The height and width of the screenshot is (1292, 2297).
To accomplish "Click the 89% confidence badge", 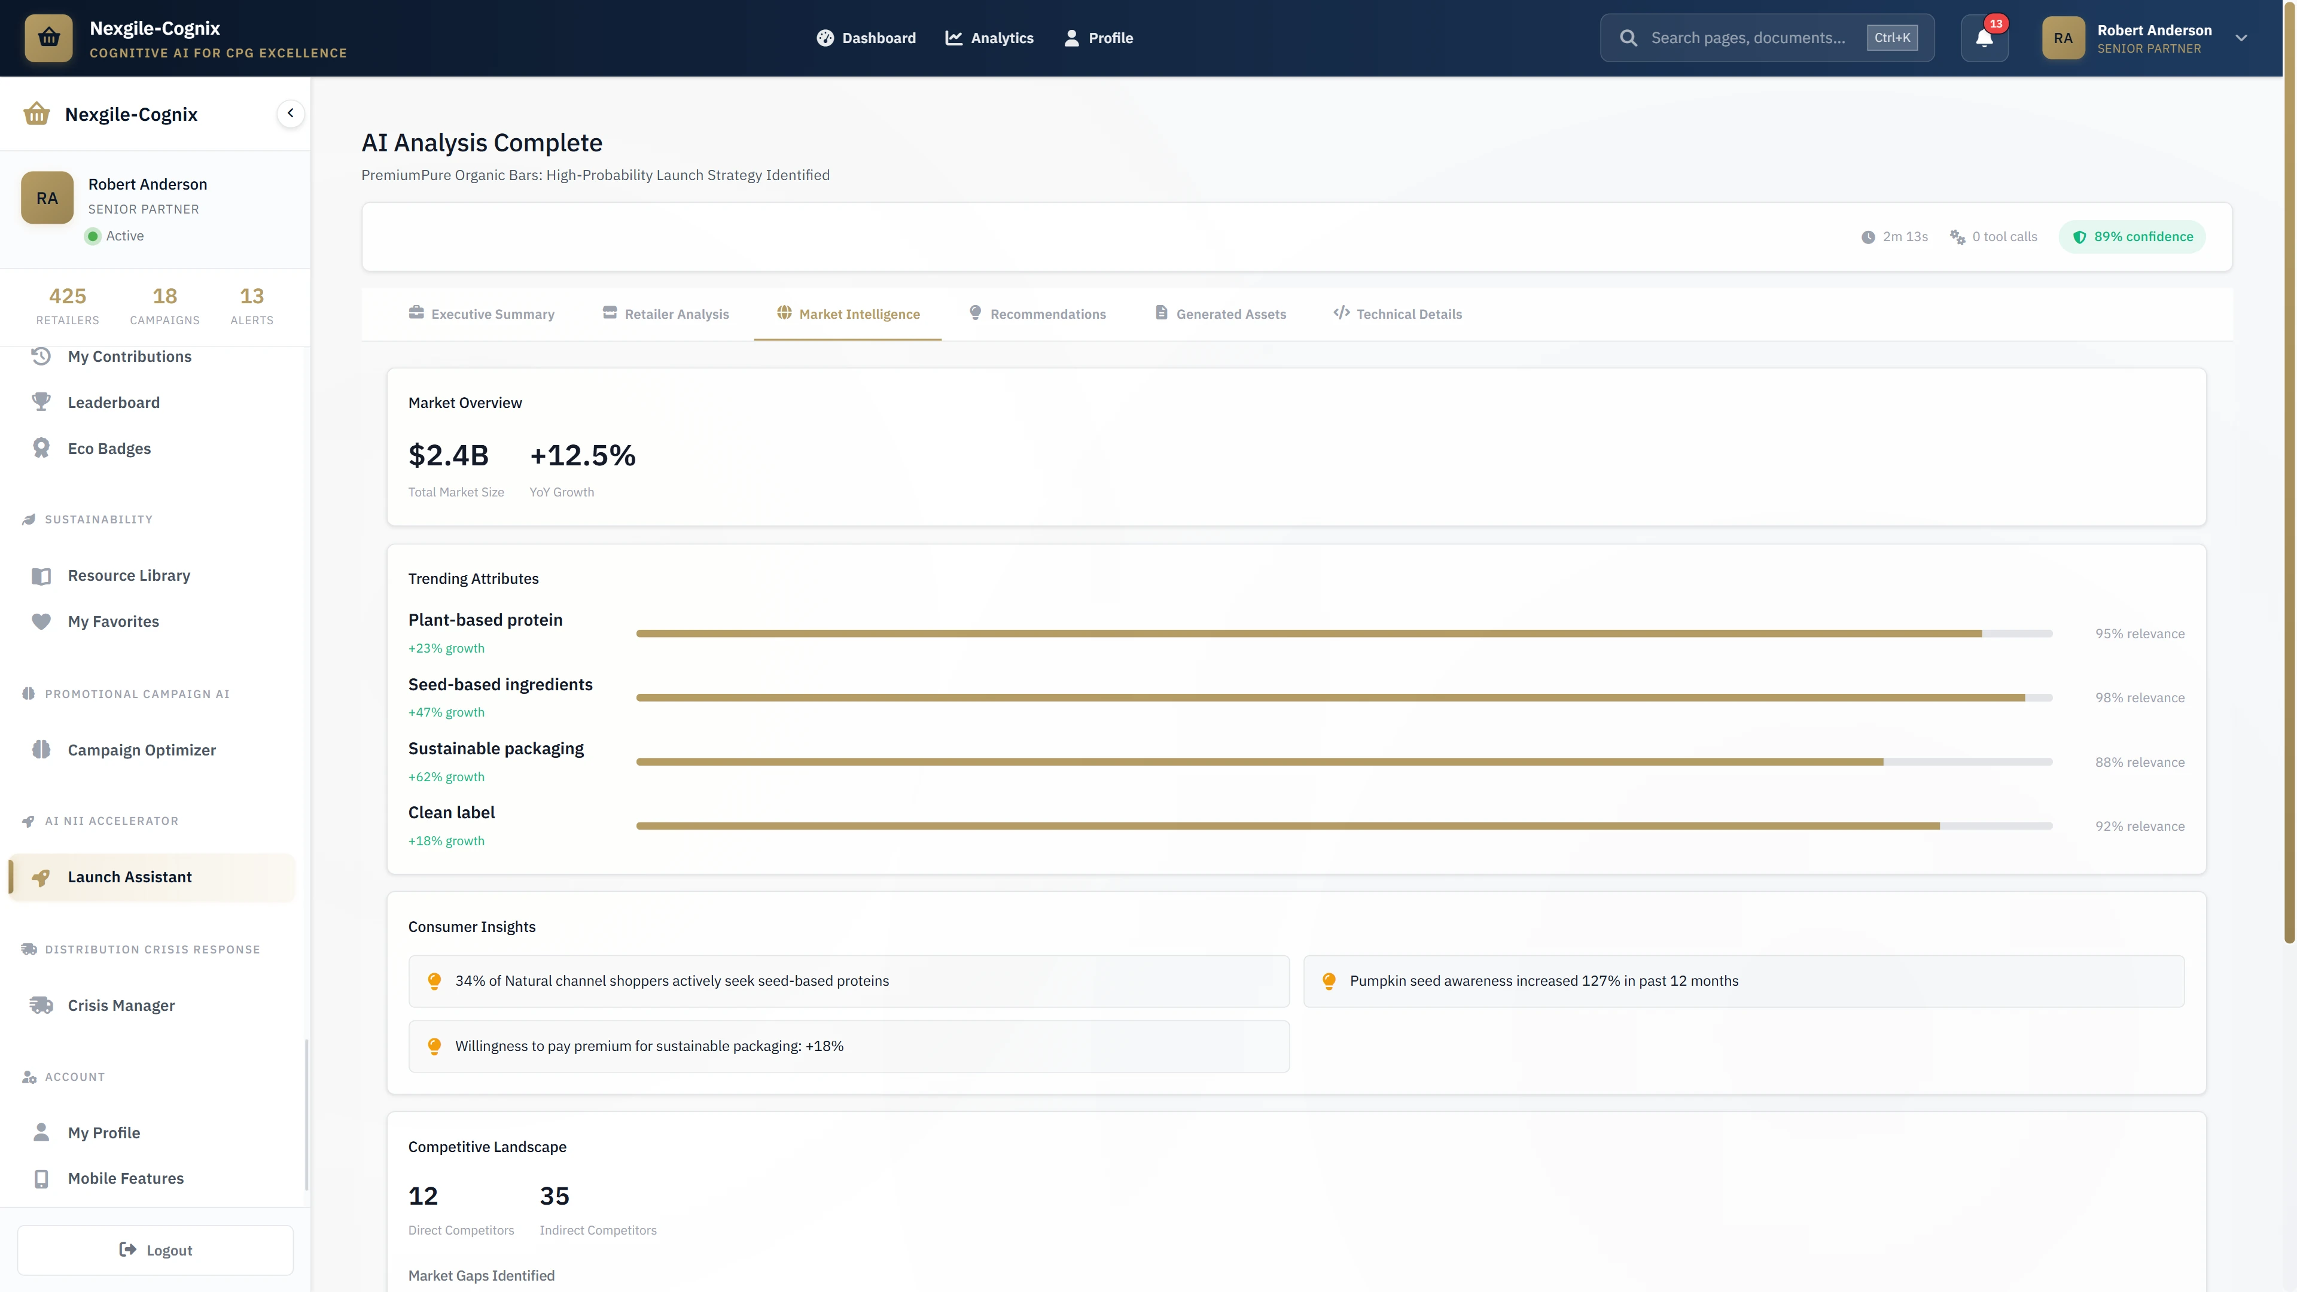I will point(2132,236).
